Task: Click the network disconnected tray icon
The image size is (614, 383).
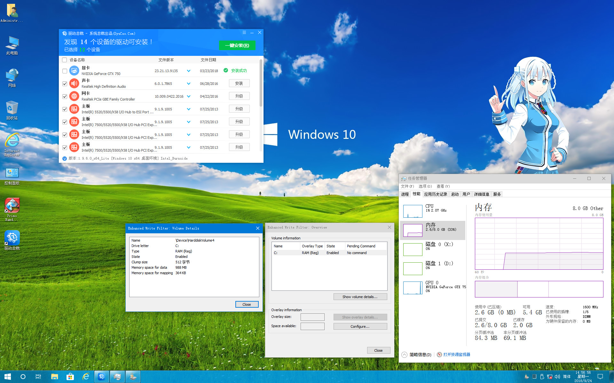Action: (550, 377)
